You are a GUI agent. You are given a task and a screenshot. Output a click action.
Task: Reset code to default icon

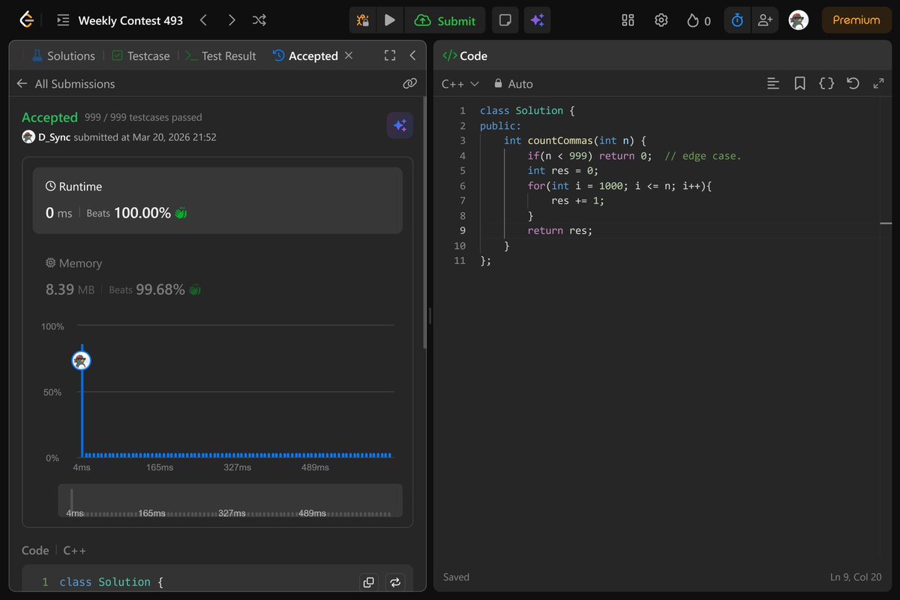[x=853, y=84]
